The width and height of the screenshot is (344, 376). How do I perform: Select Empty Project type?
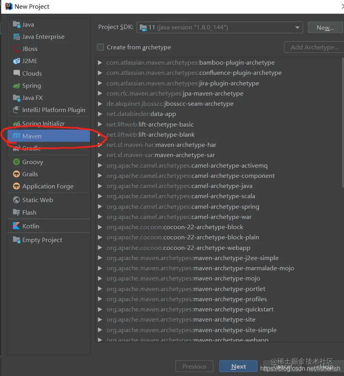click(49, 240)
